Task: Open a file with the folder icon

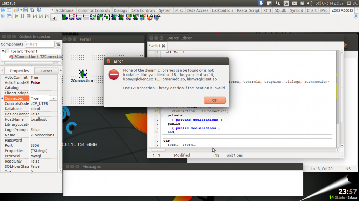Action: 16,10
